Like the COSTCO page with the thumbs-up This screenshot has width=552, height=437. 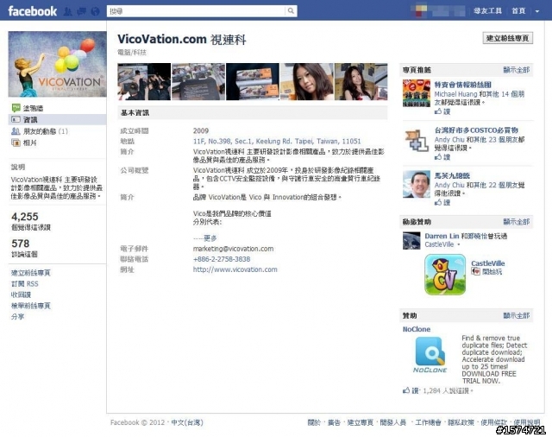coord(442,157)
